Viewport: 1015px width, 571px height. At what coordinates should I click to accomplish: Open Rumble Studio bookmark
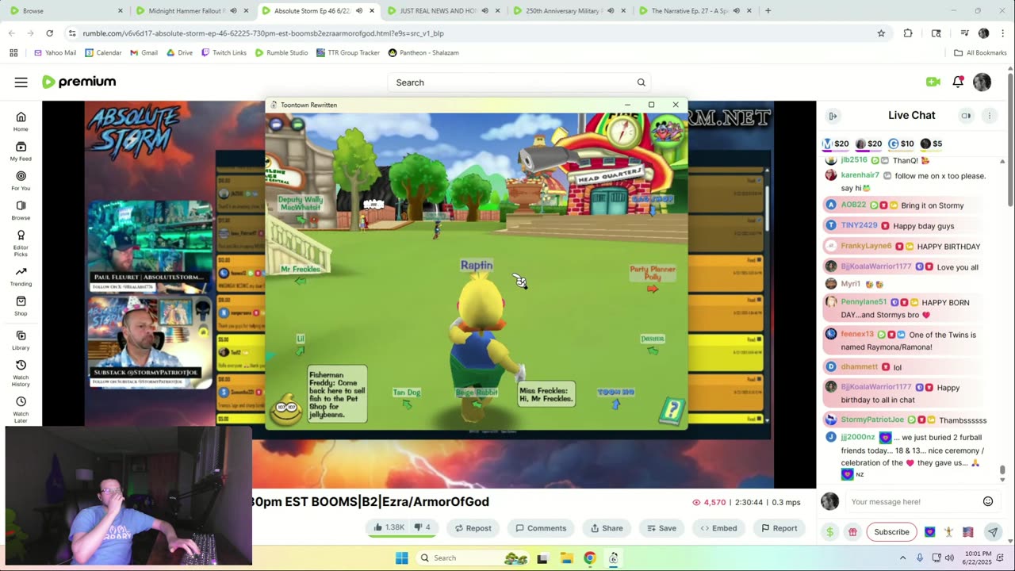(x=282, y=52)
